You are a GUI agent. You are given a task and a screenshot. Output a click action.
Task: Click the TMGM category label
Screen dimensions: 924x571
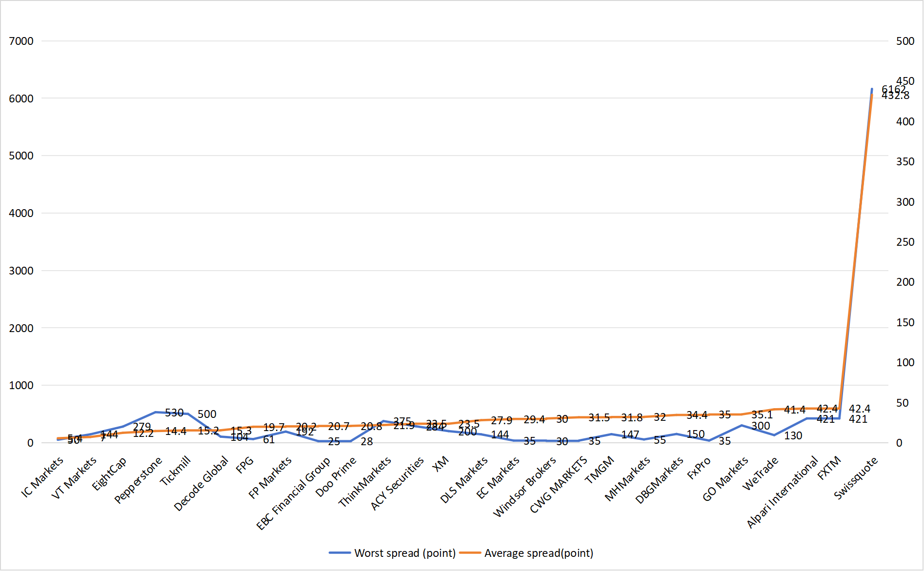(x=600, y=470)
